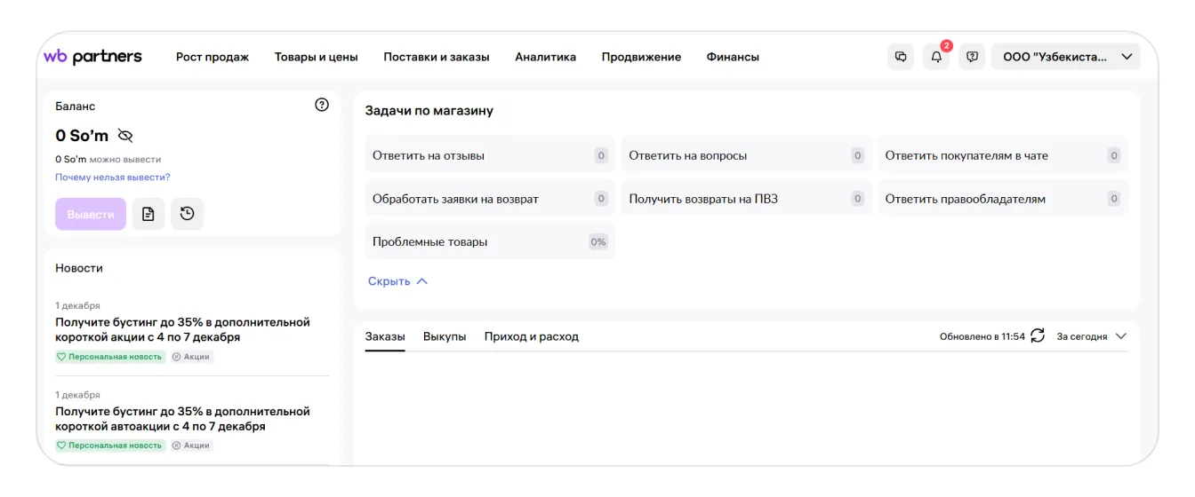Image resolution: width=1195 pixels, height=497 pixels.
Task: Click the Почему нельзя вывести? link
Action: [113, 177]
